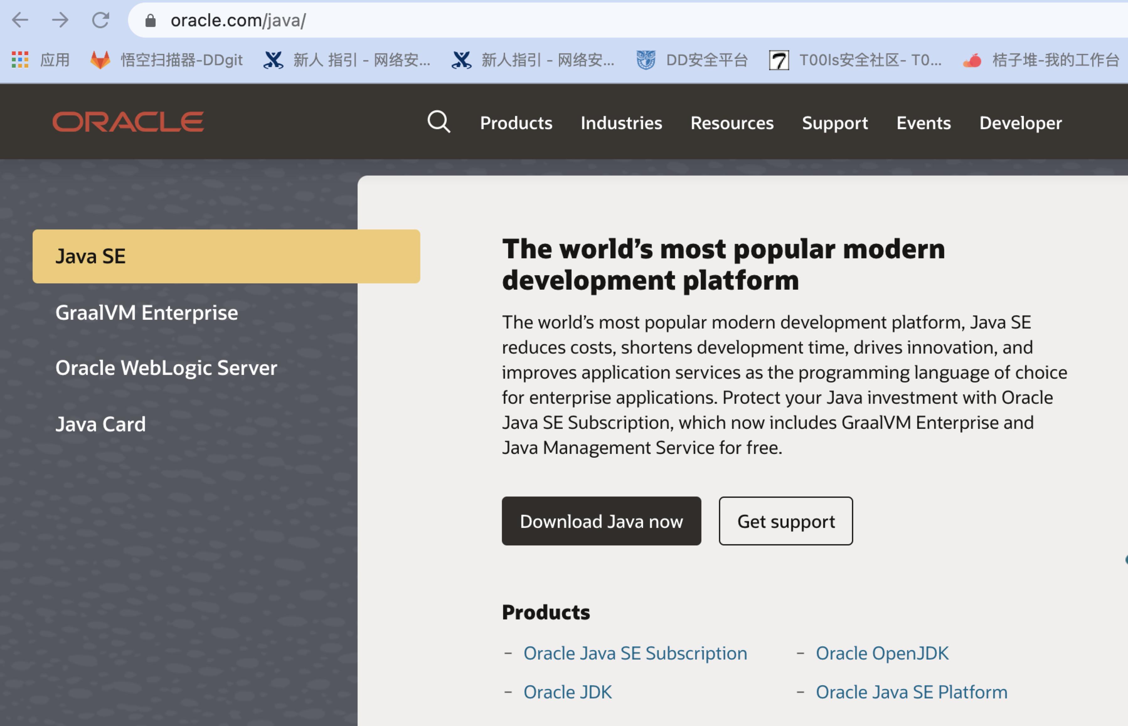Viewport: 1128px width, 726px height.
Task: Select the GraalVM Enterprise tab
Action: (147, 313)
